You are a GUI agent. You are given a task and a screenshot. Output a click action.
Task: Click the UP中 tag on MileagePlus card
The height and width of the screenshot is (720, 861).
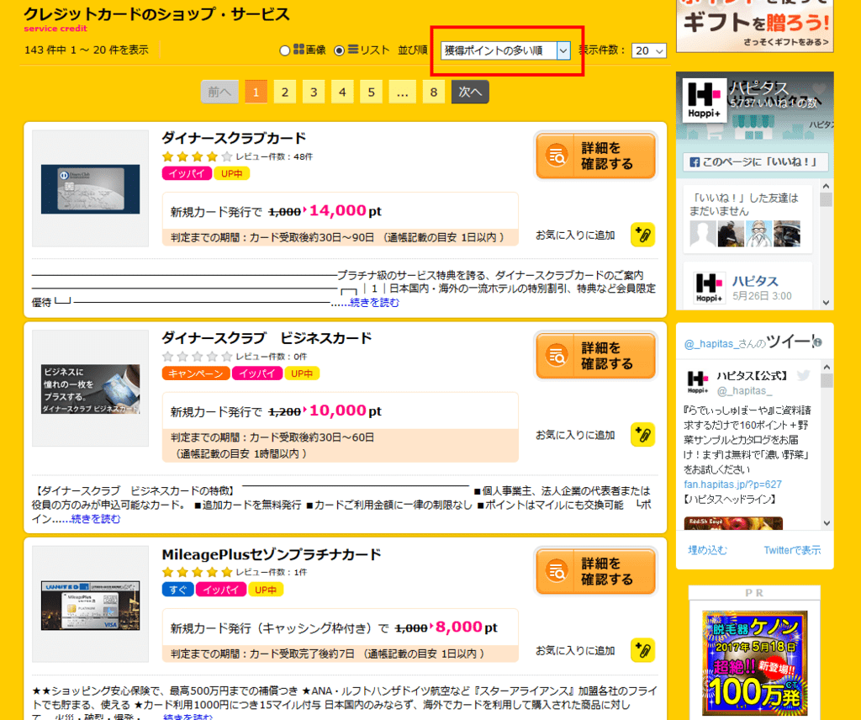click(x=266, y=590)
